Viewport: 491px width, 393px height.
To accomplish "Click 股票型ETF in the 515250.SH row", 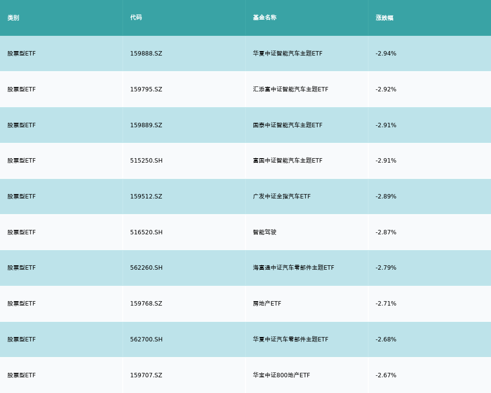I will (22, 161).
